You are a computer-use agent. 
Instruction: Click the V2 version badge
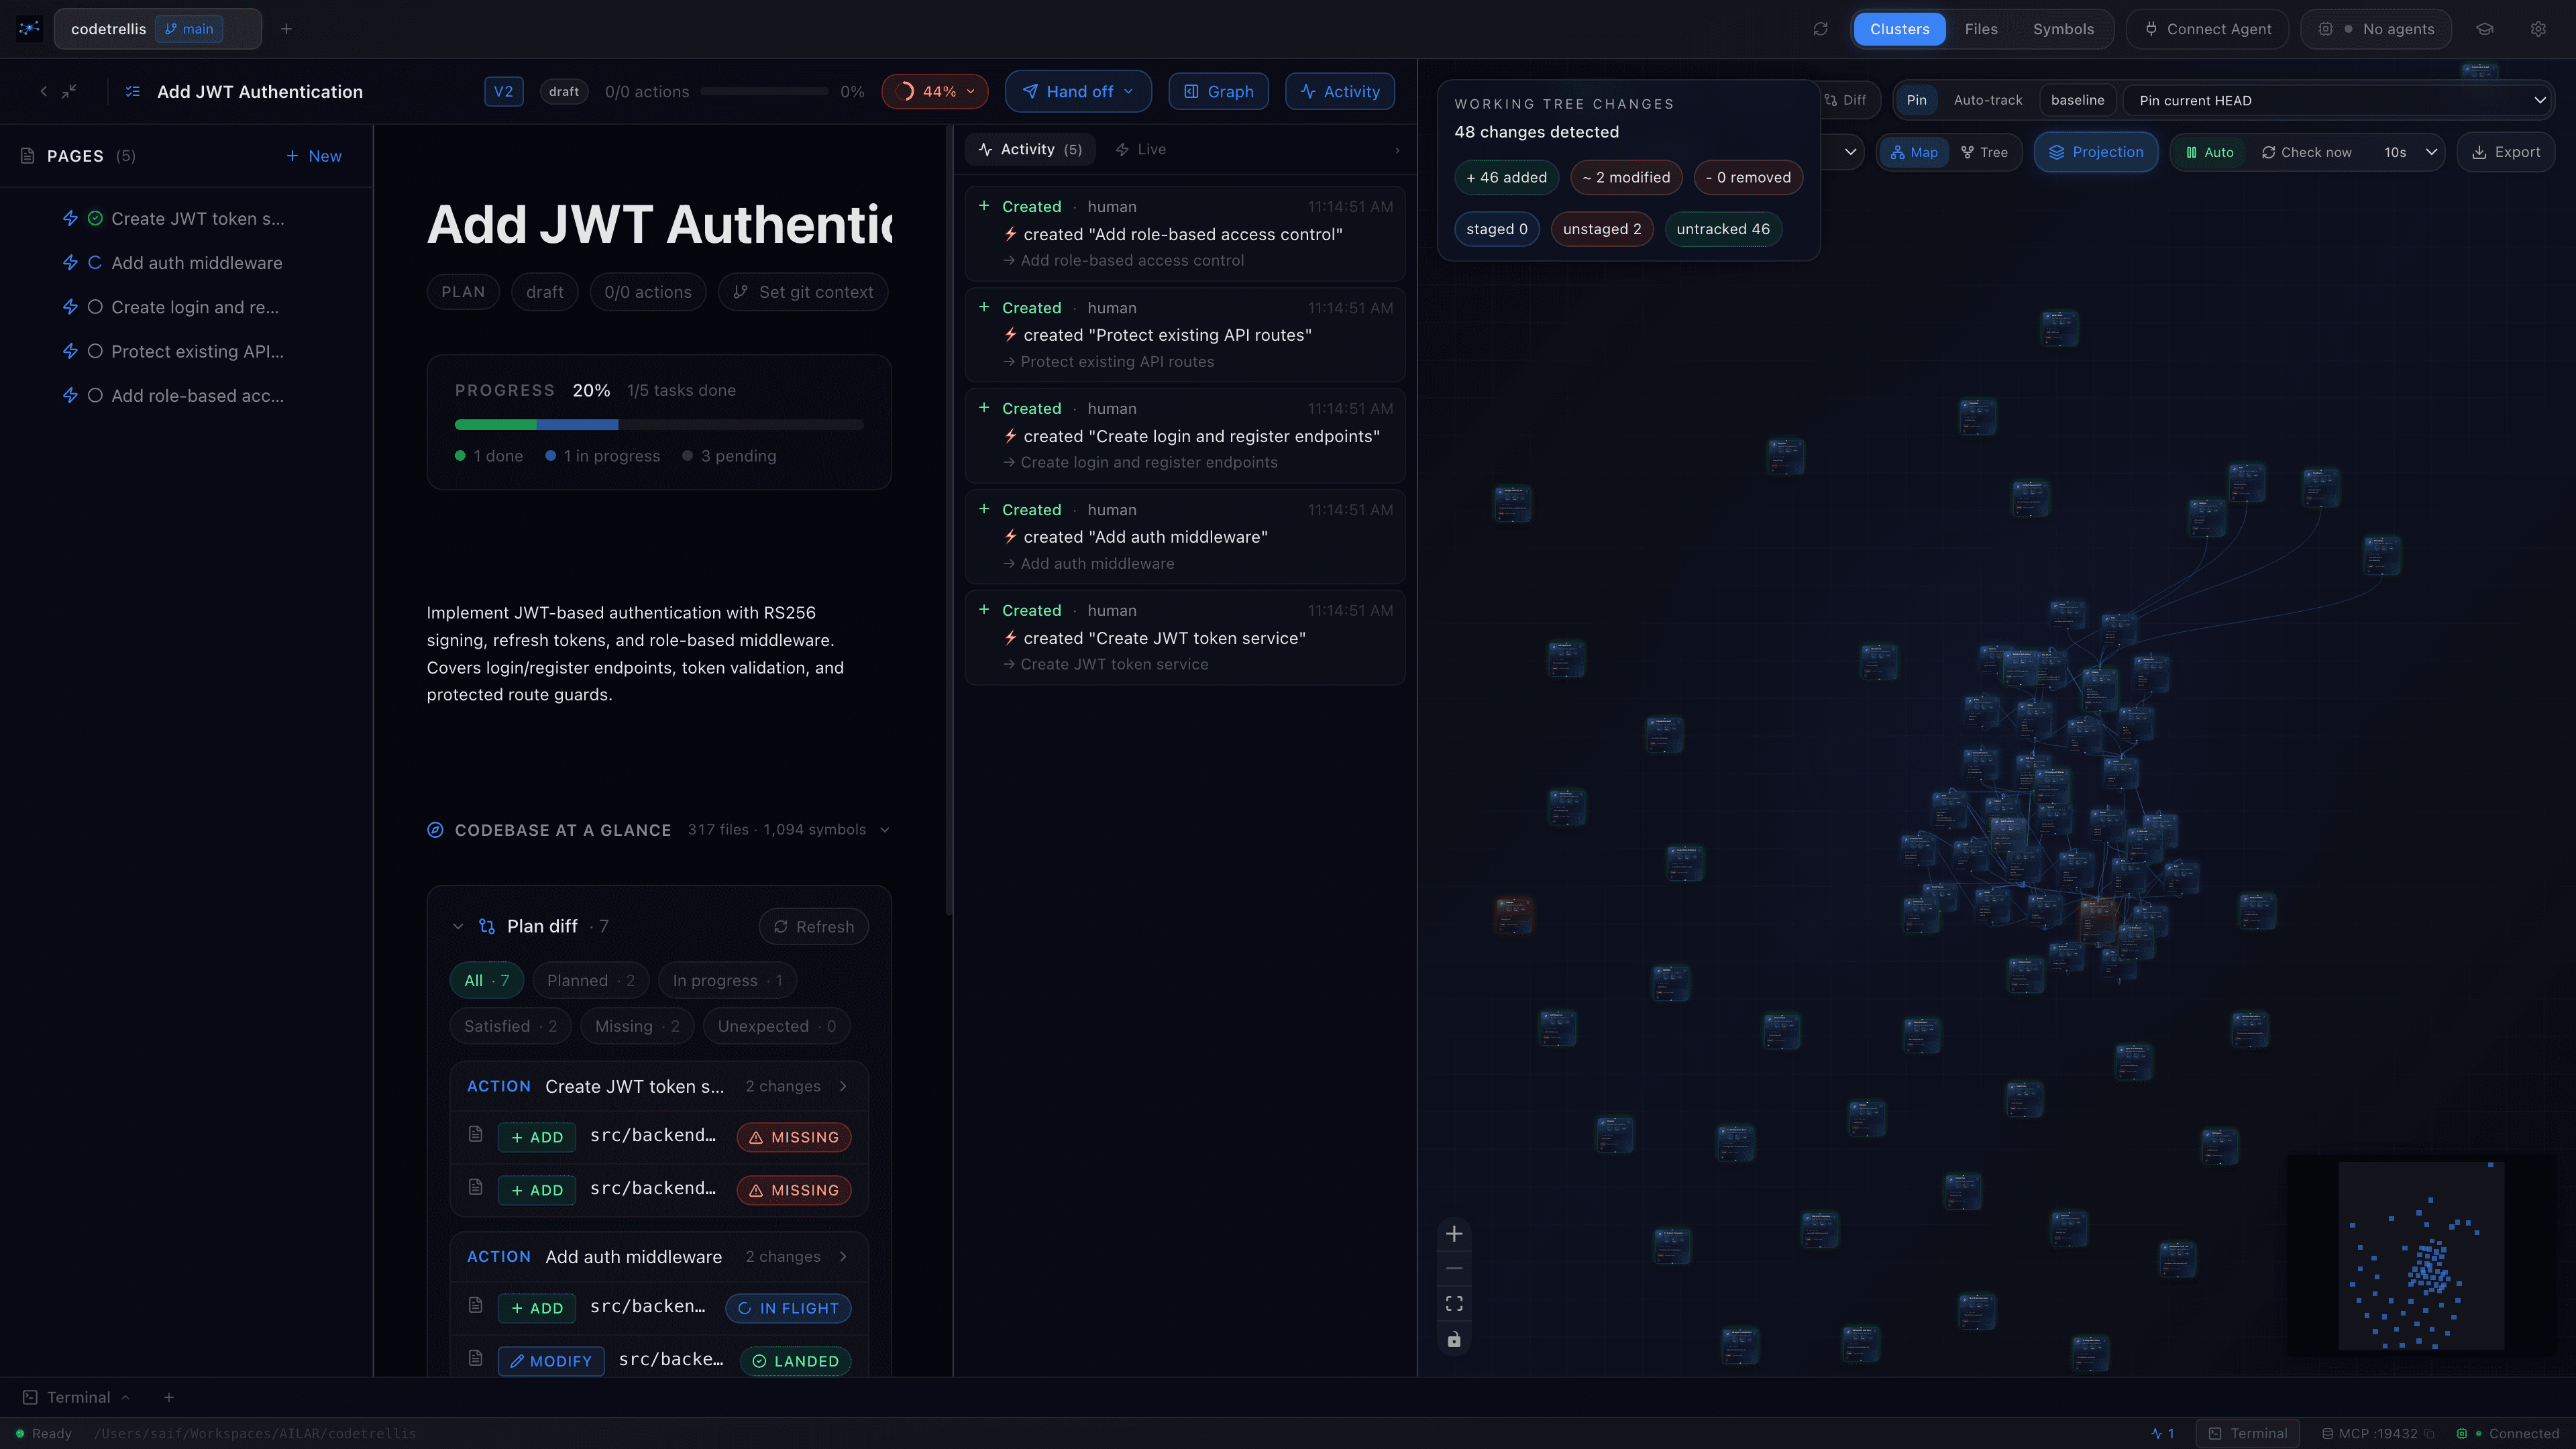tap(503, 91)
